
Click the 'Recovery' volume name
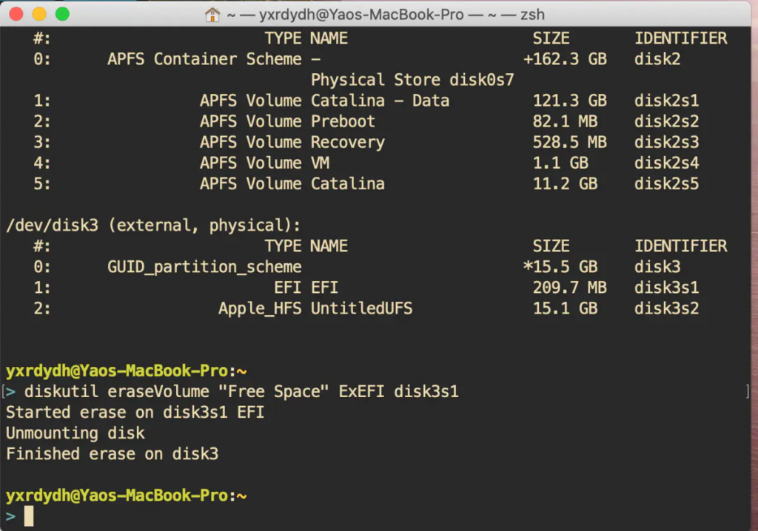pos(348,142)
